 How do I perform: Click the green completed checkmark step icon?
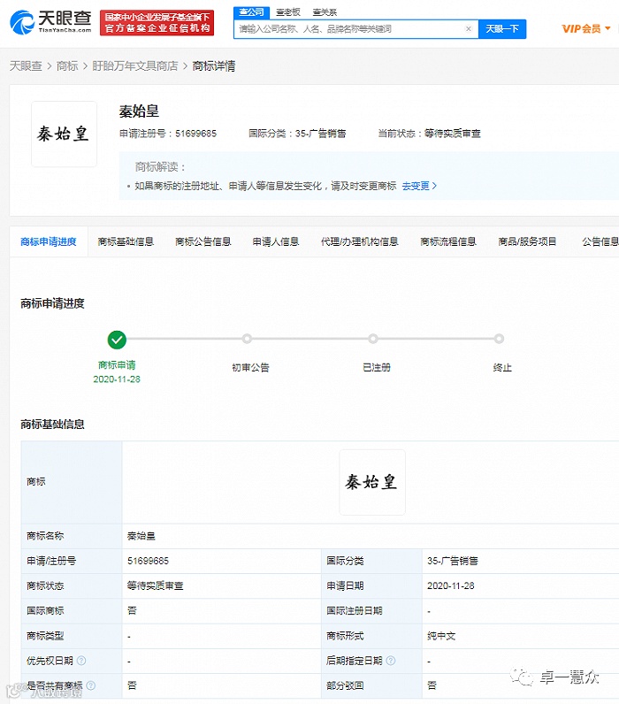(117, 340)
